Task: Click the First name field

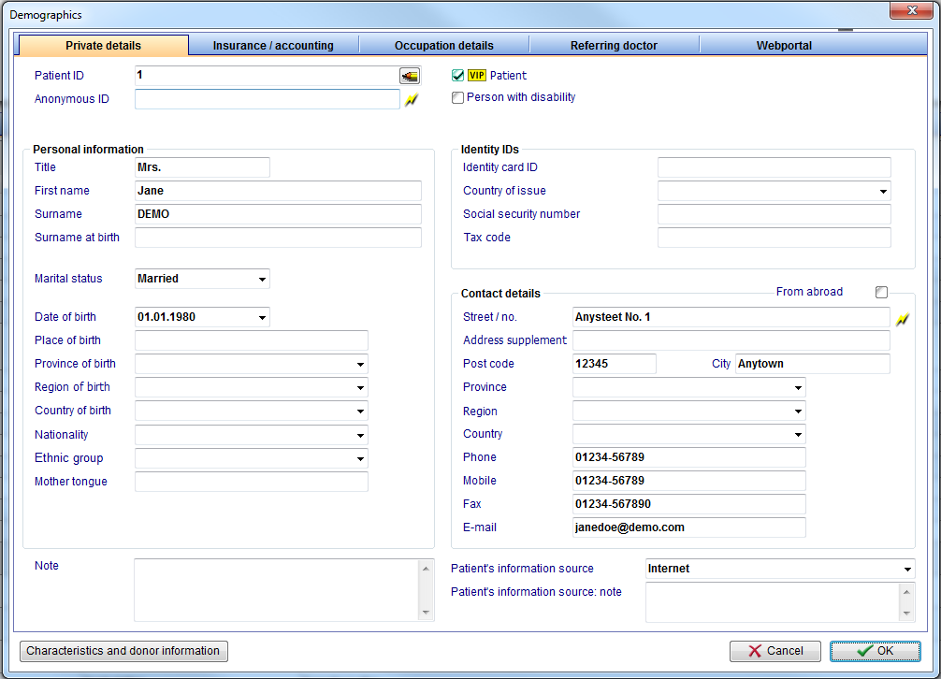Action: click(278, 191)
